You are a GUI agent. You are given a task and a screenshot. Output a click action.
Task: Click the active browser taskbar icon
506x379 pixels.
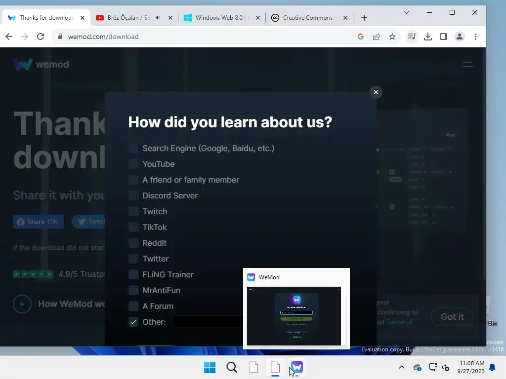[x=275, y=367]
